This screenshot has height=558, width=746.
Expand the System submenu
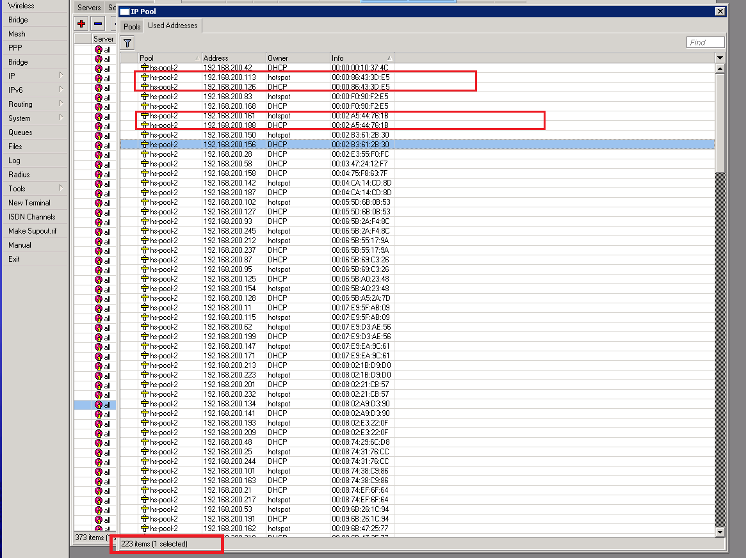coord(36,118)
